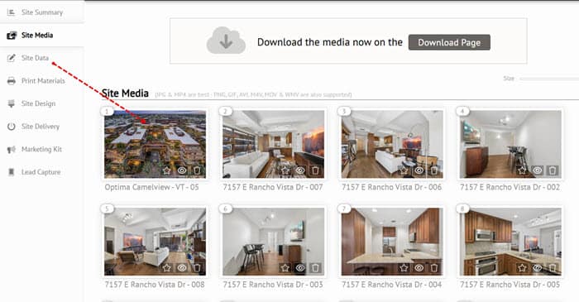Star the 7157 E Rancho Vista Dr - 006 image
579x302 pixels.
(x=404, y=170)
